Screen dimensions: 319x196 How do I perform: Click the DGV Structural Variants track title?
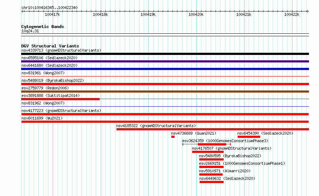(50, 46)
